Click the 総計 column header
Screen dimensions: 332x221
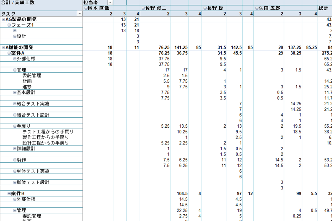point(324,8)
